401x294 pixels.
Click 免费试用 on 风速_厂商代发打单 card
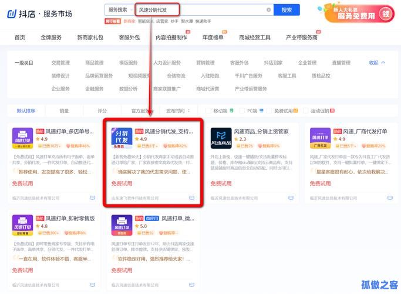[320, 183]
